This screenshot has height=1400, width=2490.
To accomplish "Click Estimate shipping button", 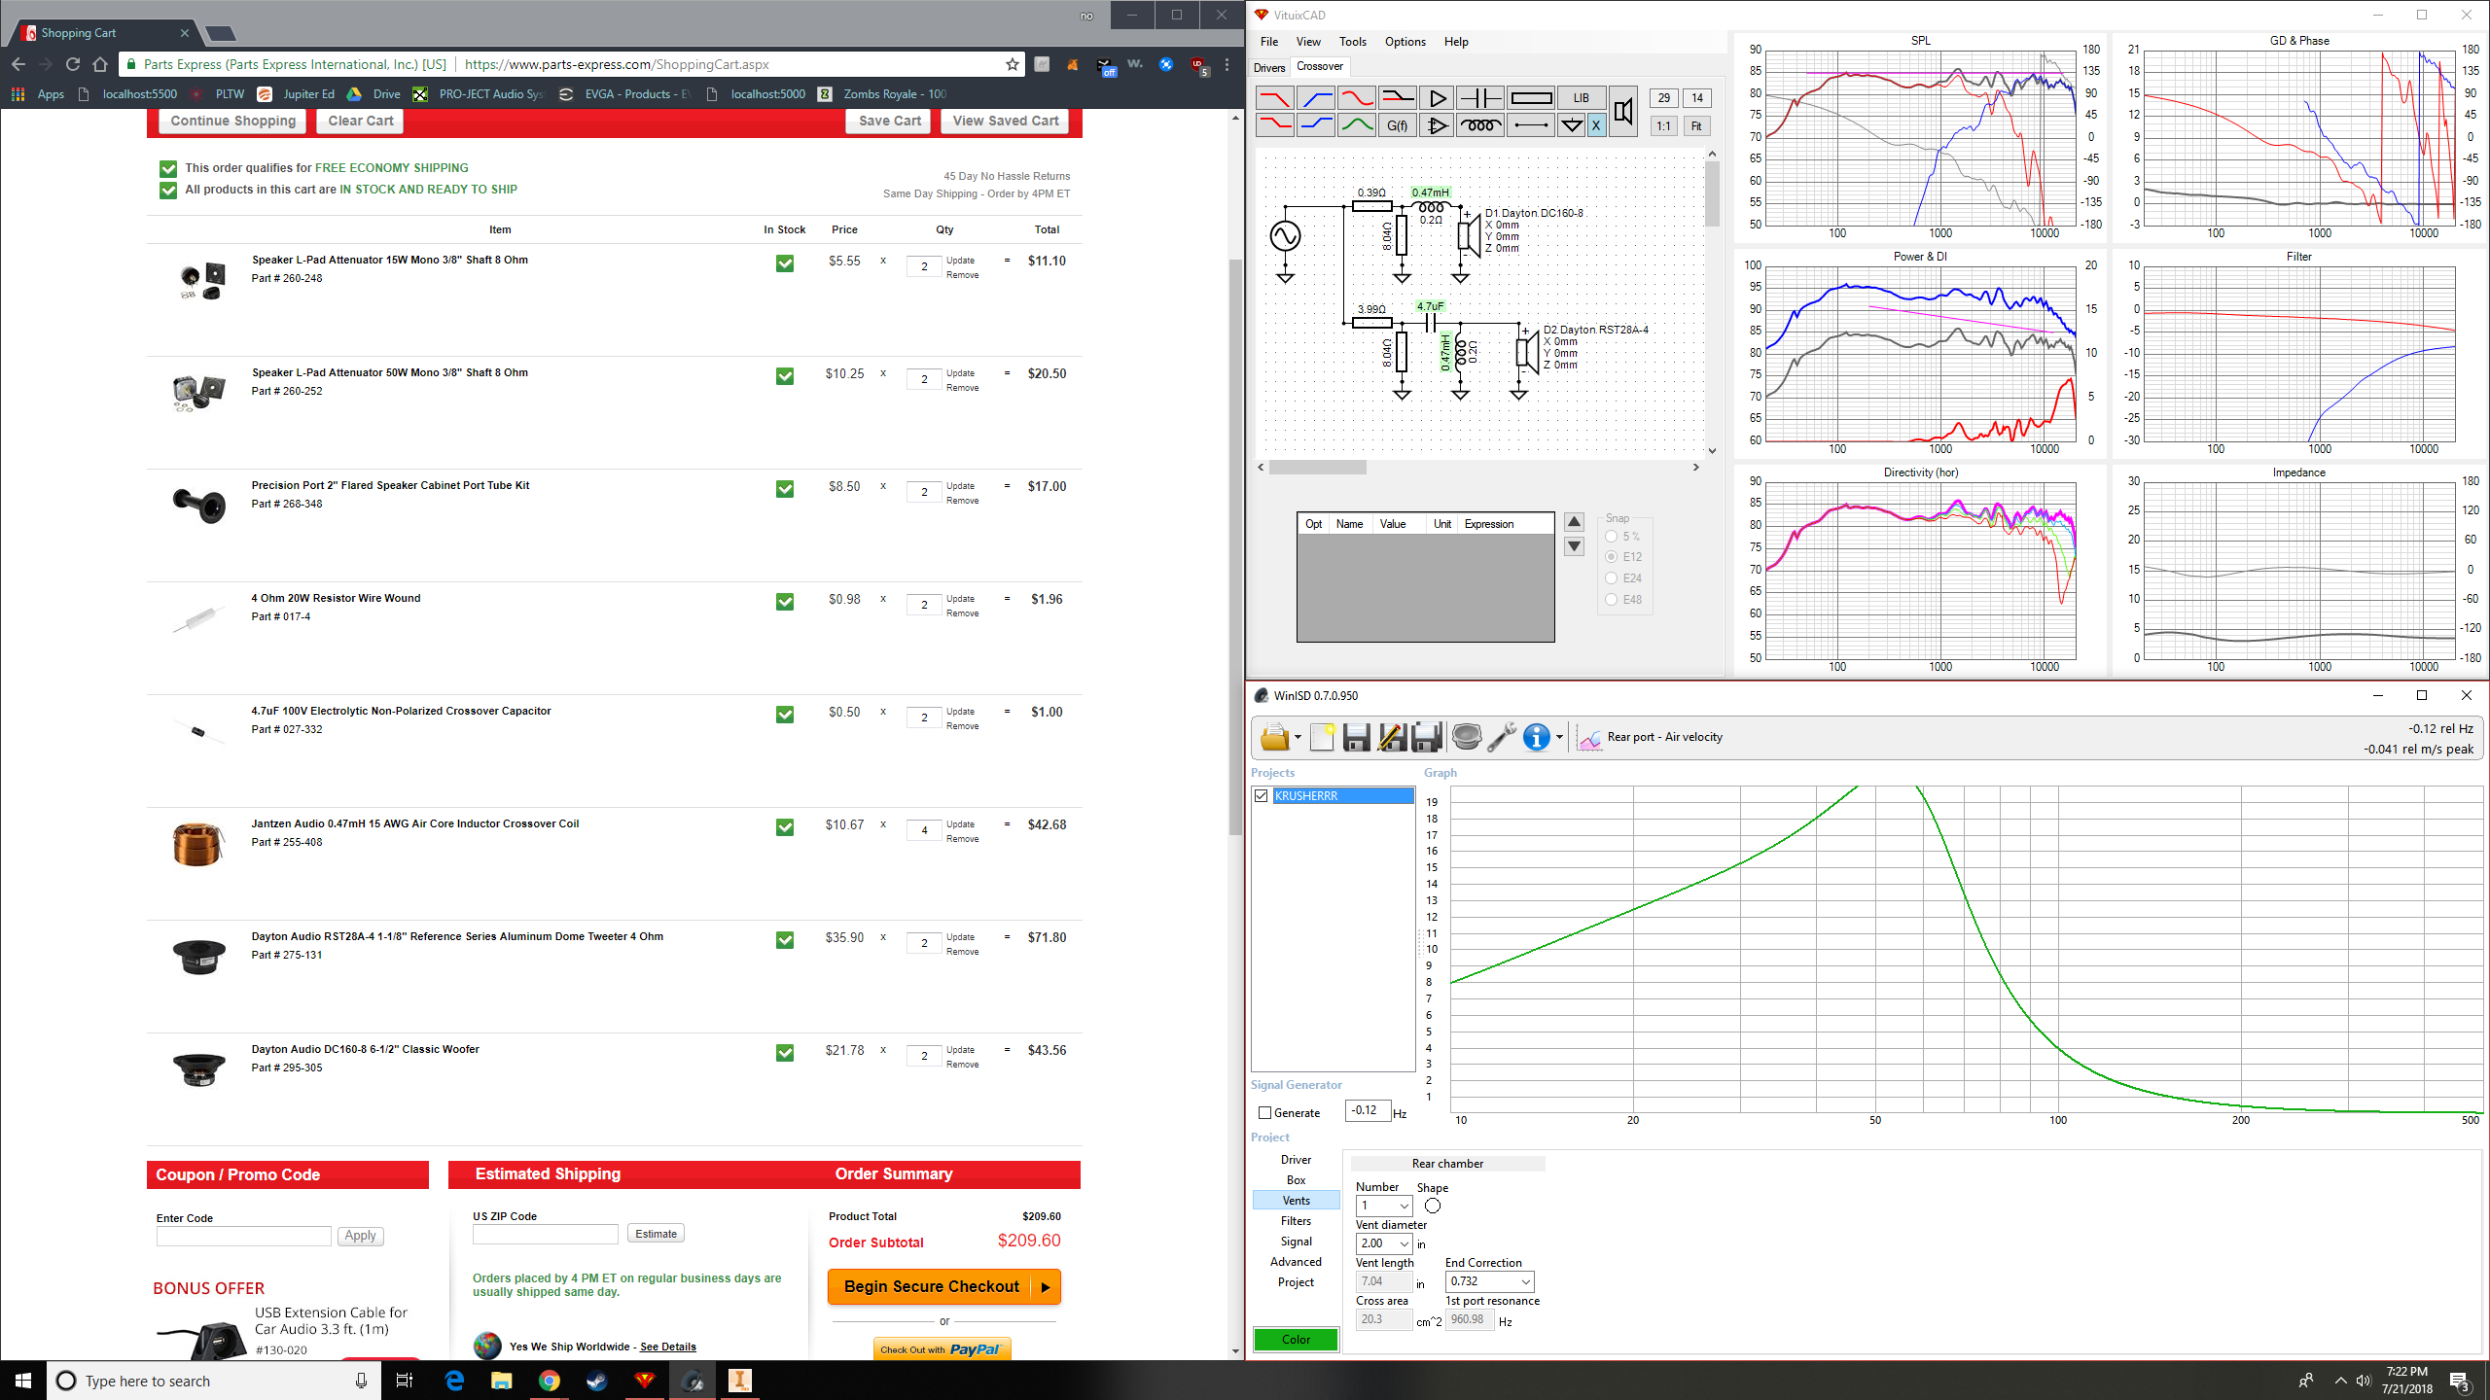I will coord(656,1234).
